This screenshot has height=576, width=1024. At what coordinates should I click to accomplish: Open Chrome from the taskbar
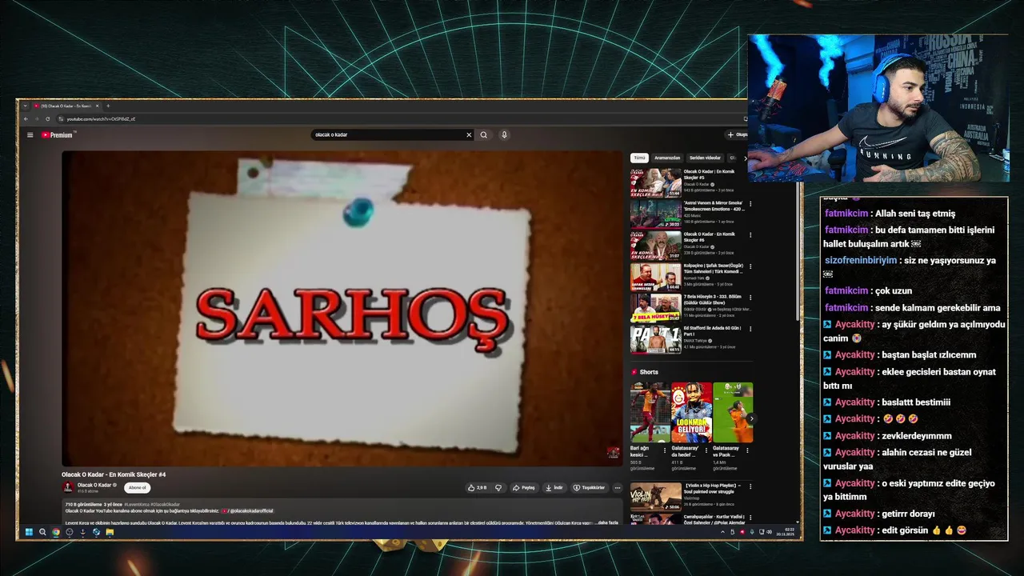pos(56,532)
